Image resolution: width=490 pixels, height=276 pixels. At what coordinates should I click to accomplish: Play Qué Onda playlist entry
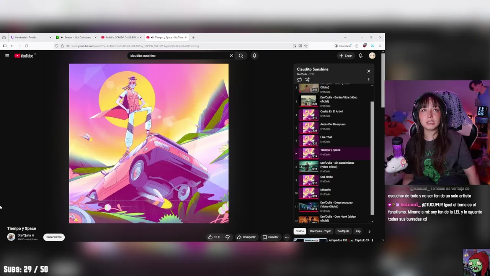tap(333, 180)
